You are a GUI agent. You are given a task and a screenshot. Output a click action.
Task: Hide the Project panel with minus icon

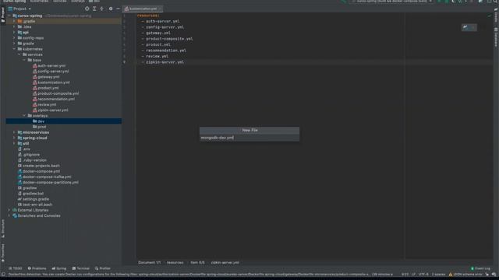[x=118, y=9]
